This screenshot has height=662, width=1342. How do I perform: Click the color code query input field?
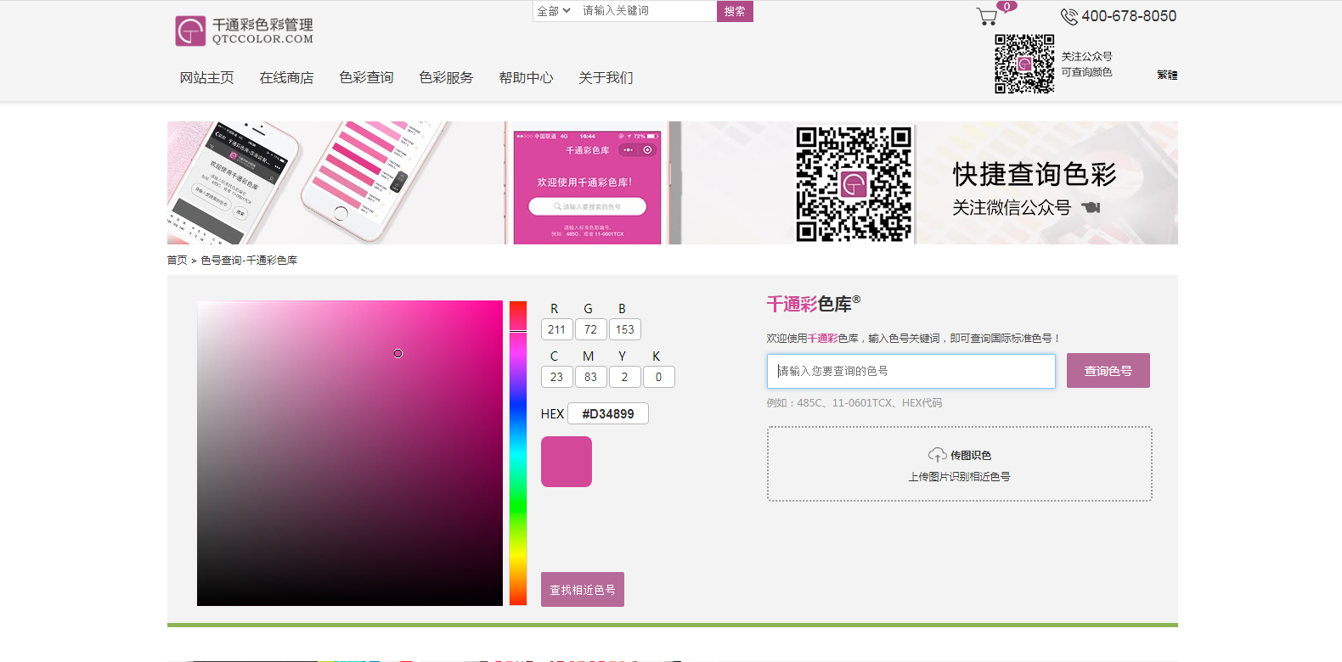tap(911, 371)
